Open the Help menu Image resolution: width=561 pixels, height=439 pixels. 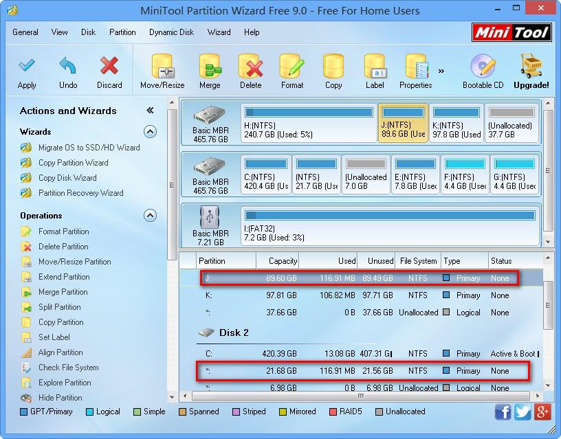[252, 32]
